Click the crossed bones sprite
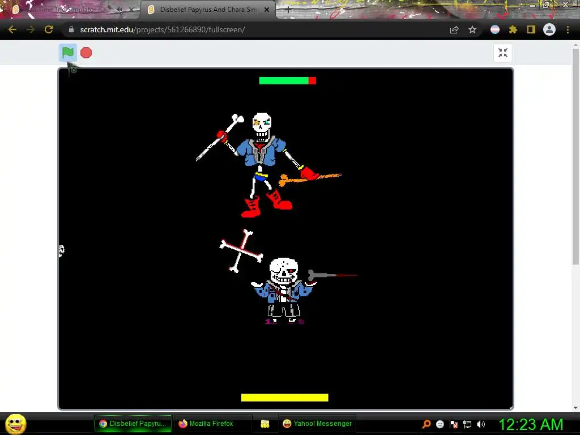 click(241, 251)
